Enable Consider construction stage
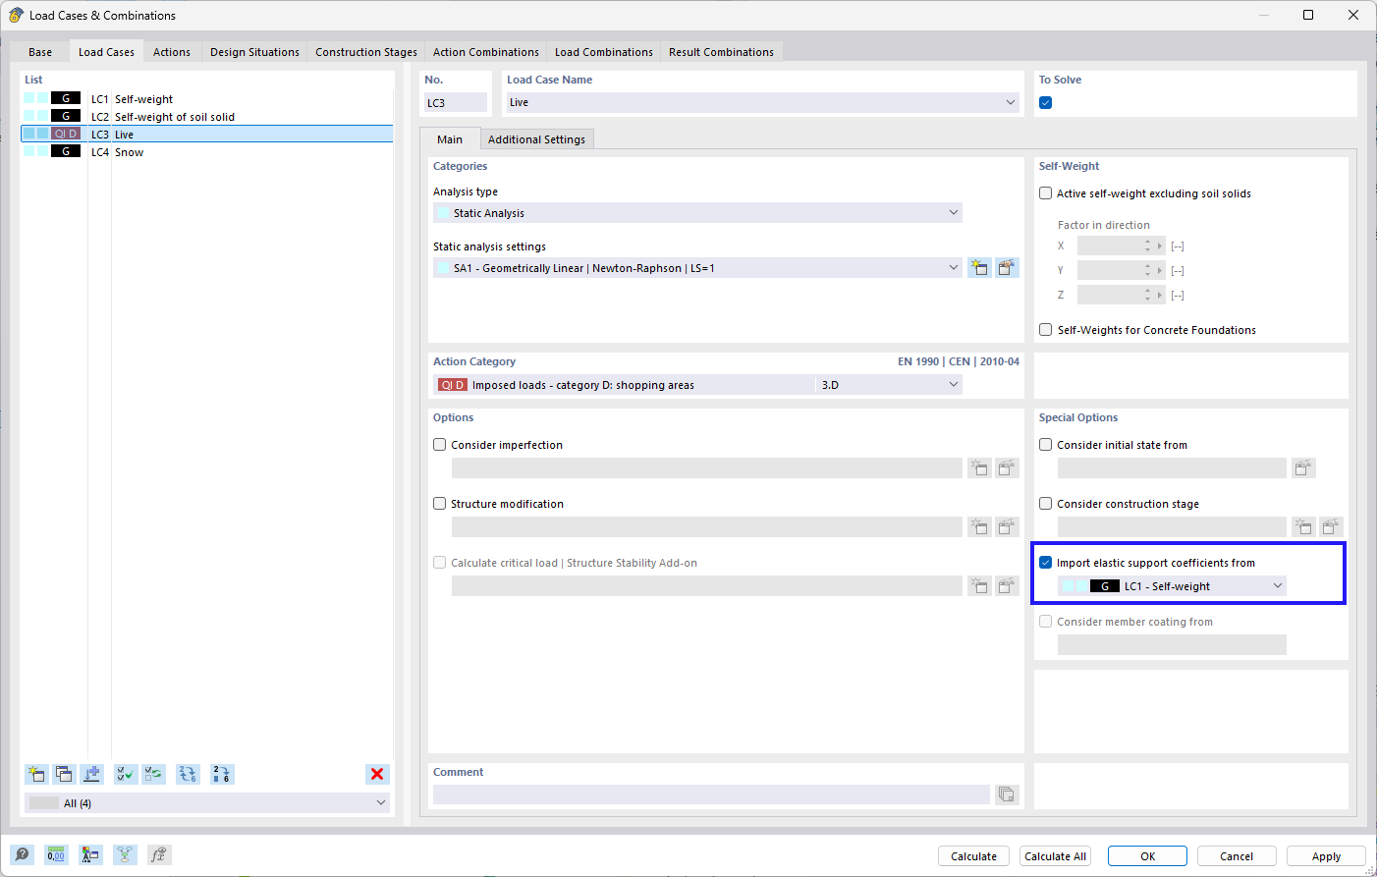Image resolution: width=1377 pixels, height=877 pixels. (x=1046, y=504)
